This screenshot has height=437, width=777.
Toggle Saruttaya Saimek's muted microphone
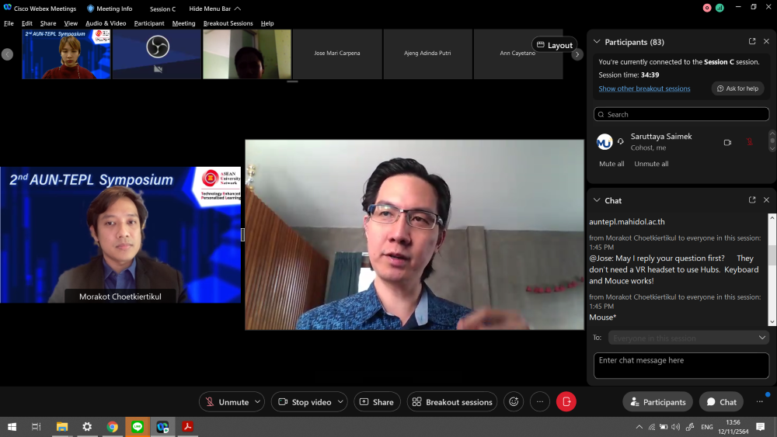pos(749,142)
